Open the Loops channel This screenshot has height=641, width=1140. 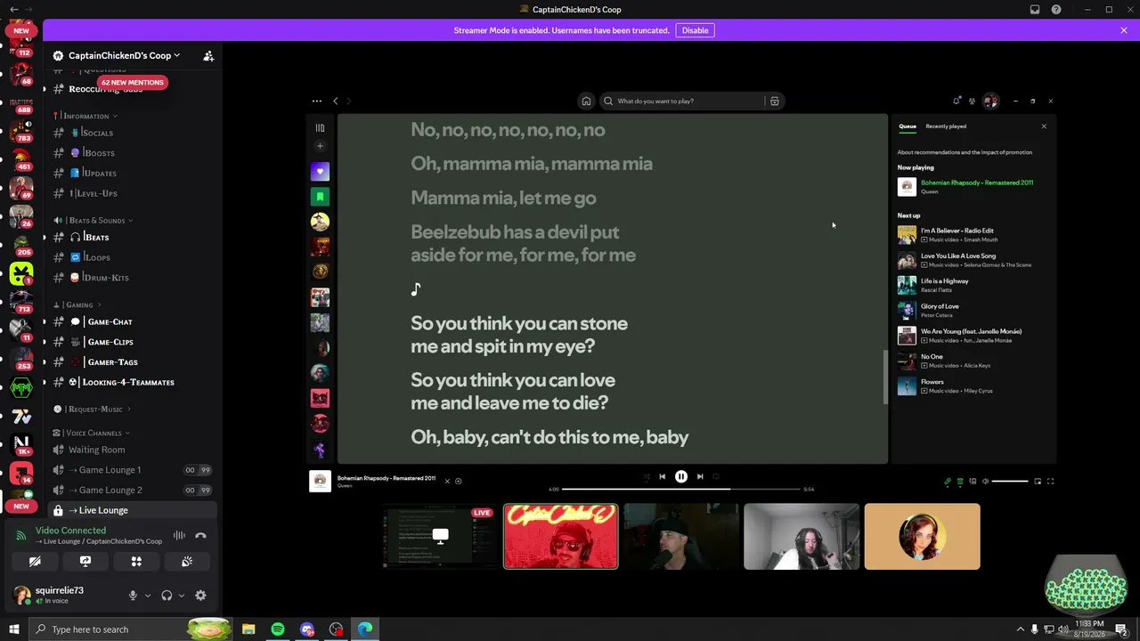tap(132, 257)
